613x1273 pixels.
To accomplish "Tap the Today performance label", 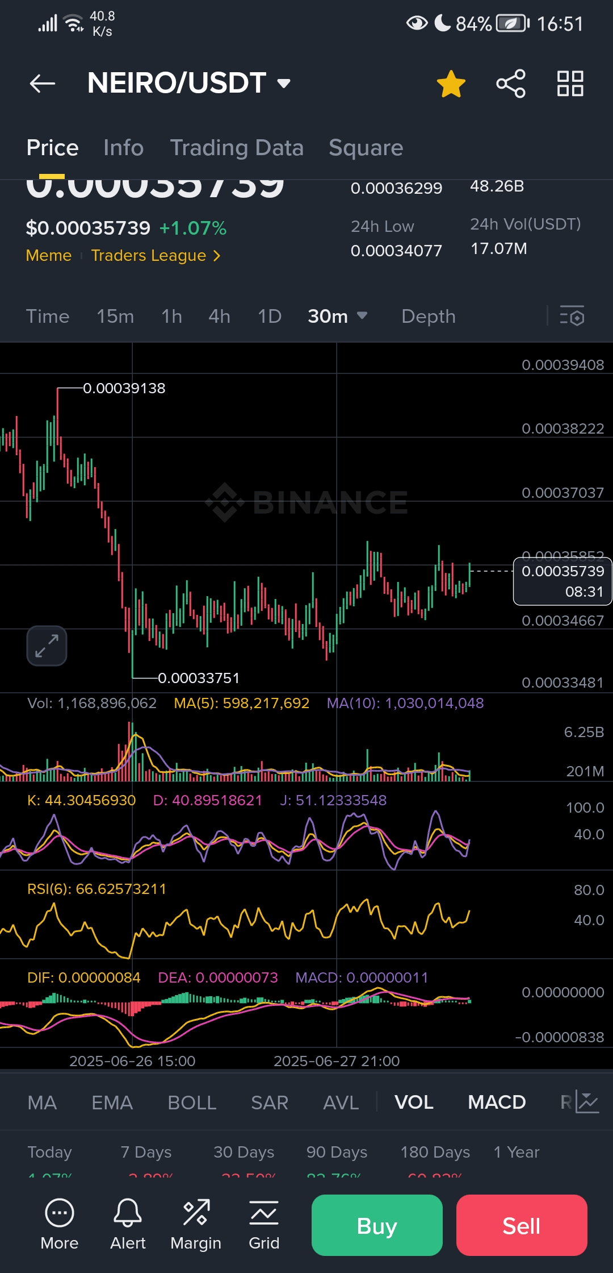I will pos(50,1153).
